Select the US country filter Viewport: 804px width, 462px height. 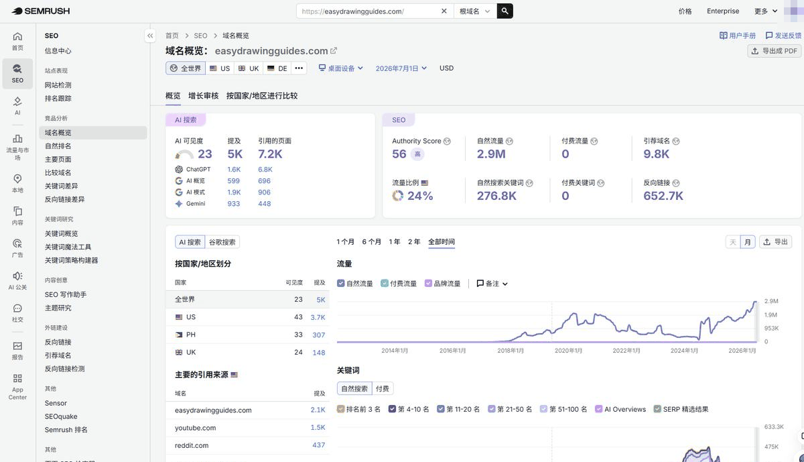[219, 68]
